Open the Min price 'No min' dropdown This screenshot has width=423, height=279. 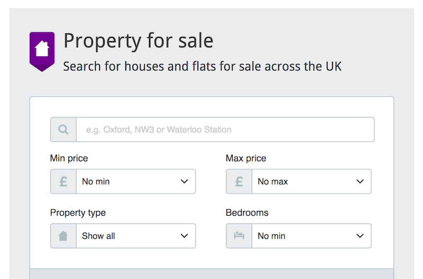tap(136, 181)
